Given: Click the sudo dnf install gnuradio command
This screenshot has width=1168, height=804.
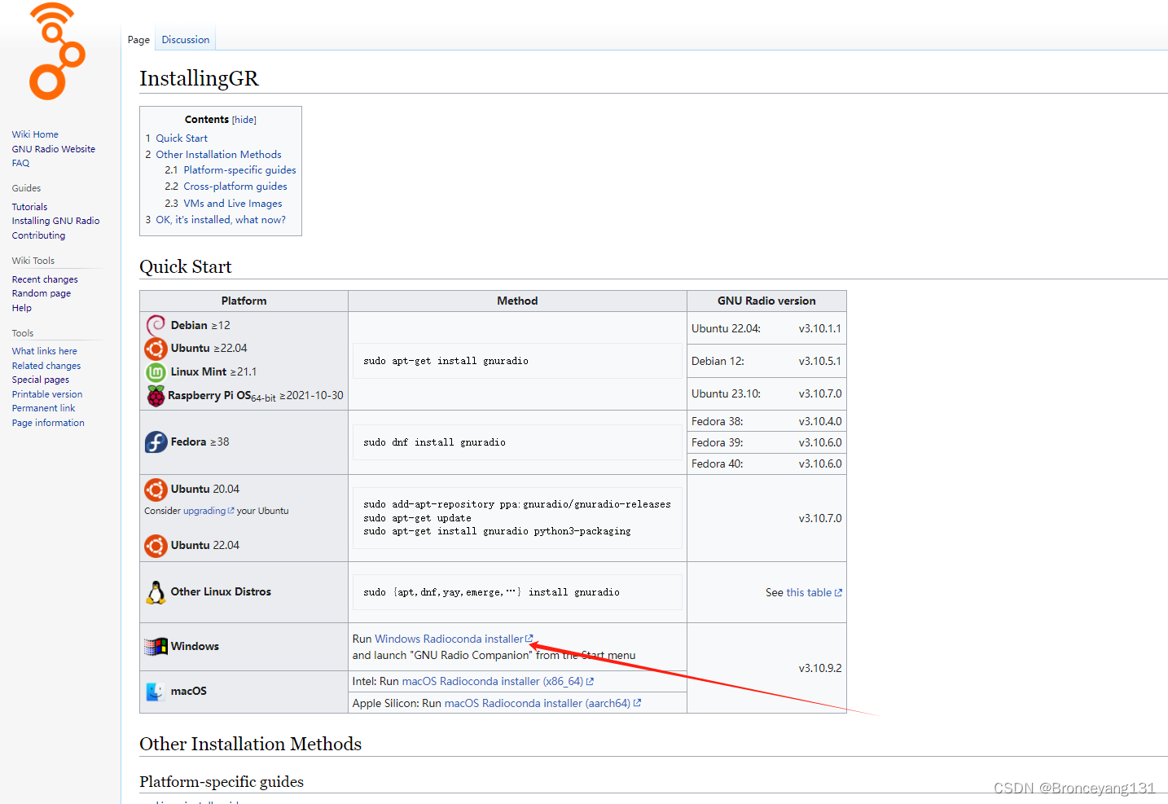Looking at the screenshot, I should pos(434,442).
